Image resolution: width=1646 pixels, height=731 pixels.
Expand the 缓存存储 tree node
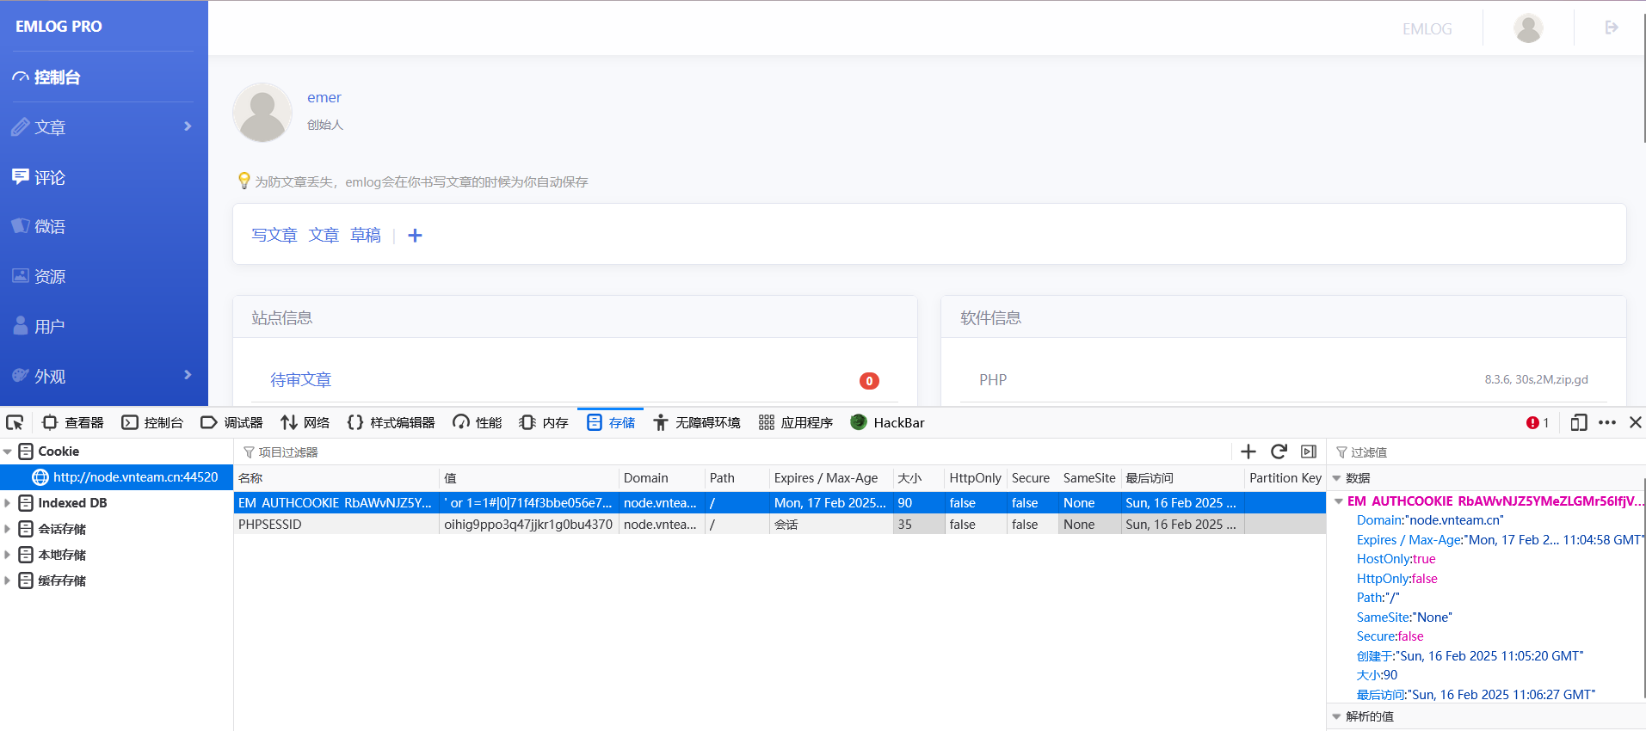[8, 580]
